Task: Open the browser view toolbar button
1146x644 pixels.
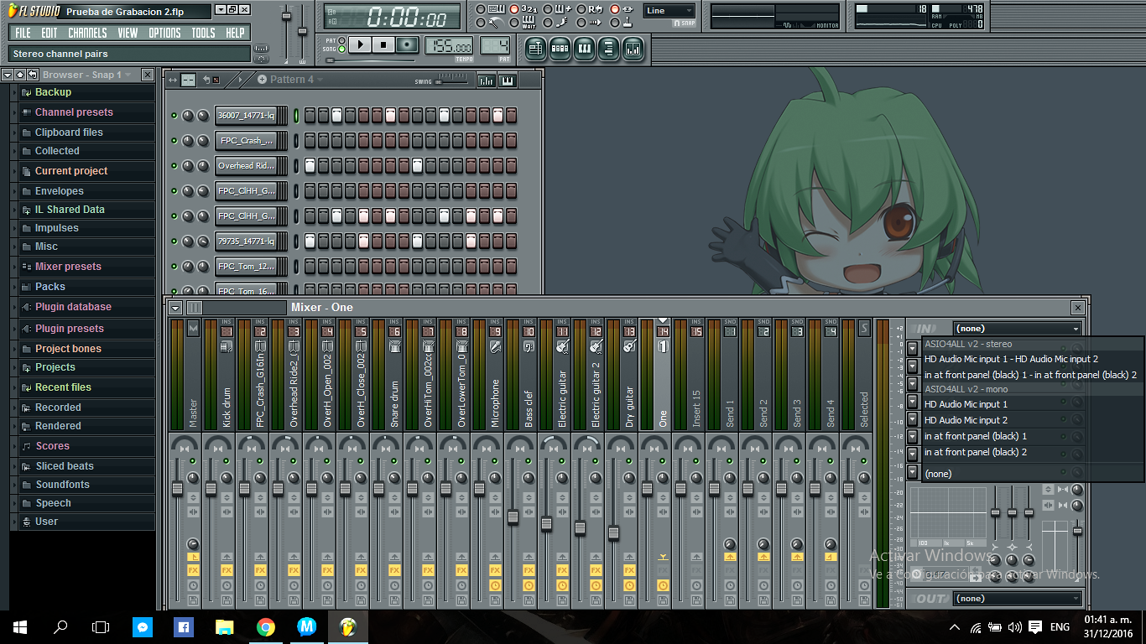Action: (x=608, y=49)
